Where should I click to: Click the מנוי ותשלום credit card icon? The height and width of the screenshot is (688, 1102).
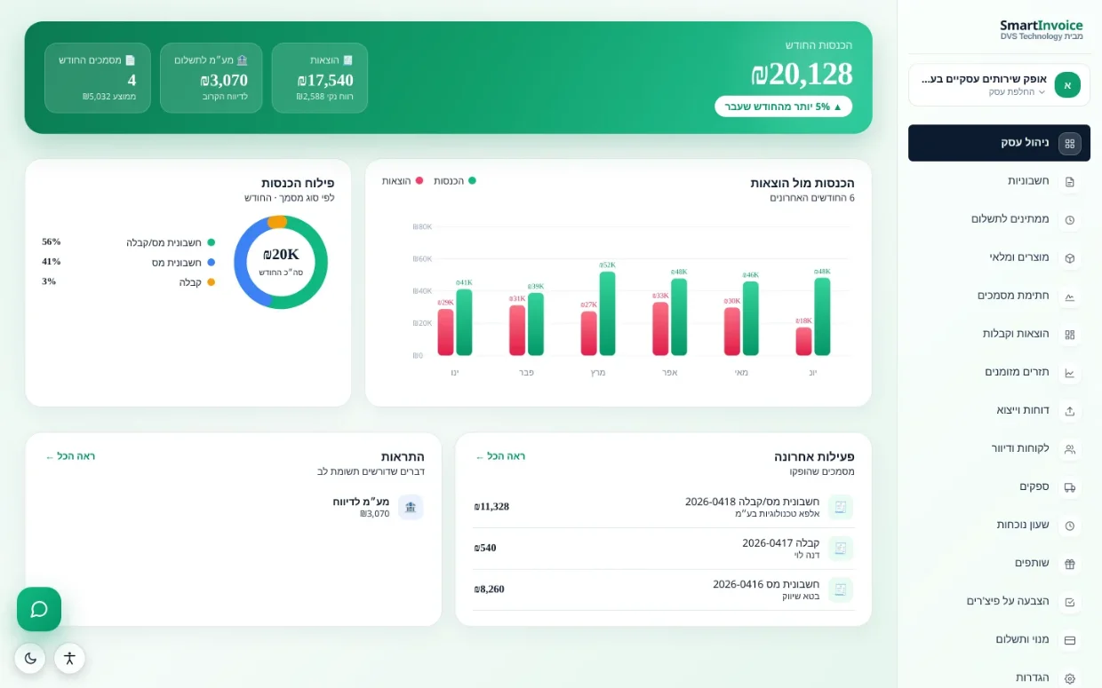click(x=1070, y=640)
